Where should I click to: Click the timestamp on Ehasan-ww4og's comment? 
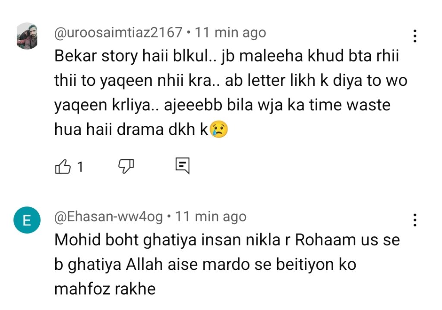coord(211,216)
